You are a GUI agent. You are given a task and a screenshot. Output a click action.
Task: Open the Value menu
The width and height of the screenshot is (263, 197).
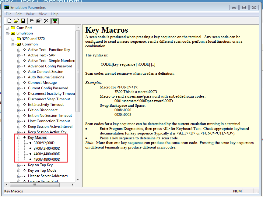pos(30,14)
